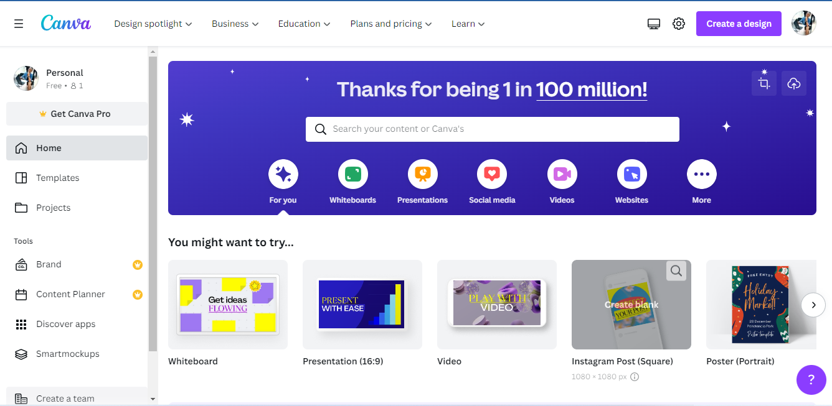Open the Video thumbnail
Viewport: 832px width, 406px height.
pyautogui.click(x=497, y=305)
